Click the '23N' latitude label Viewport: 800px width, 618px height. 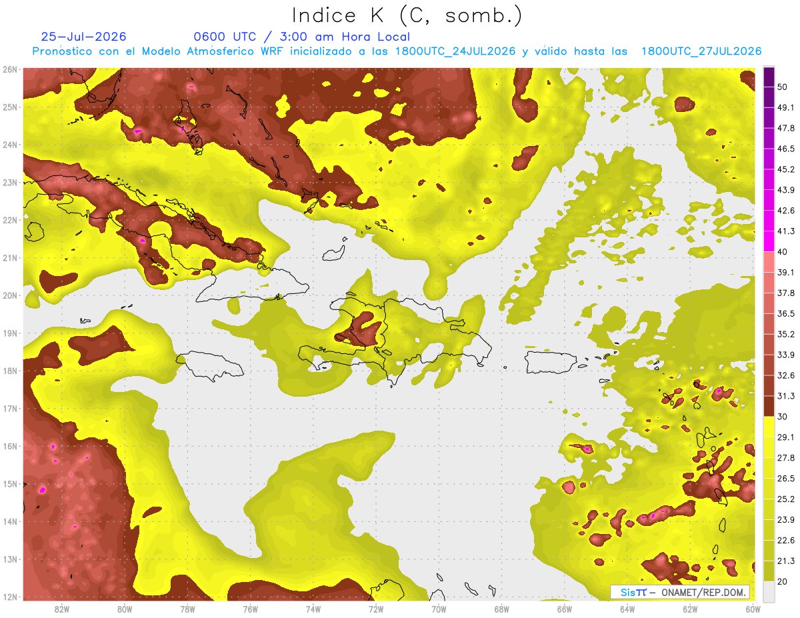10,182
